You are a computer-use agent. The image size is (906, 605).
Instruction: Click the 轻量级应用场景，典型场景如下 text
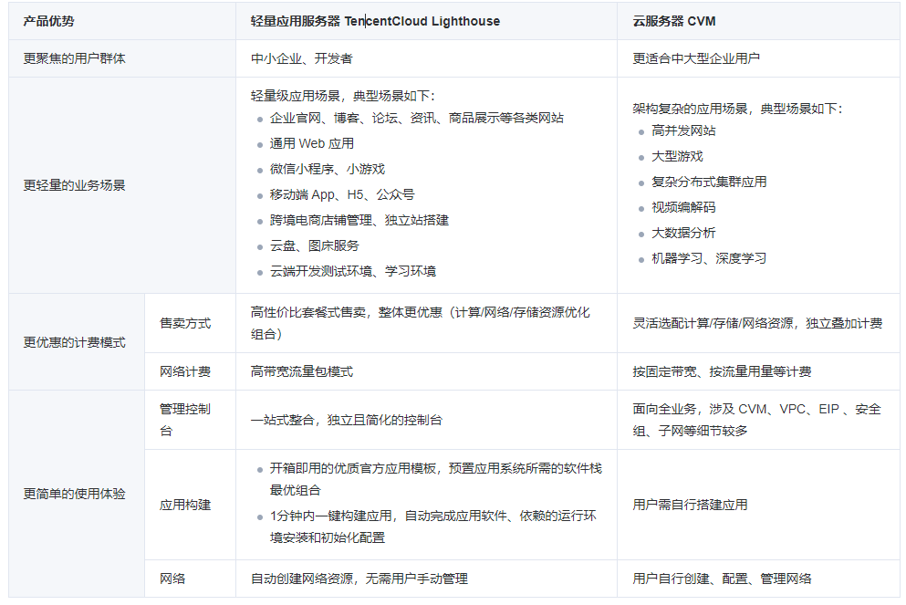[x=343, y=95]
